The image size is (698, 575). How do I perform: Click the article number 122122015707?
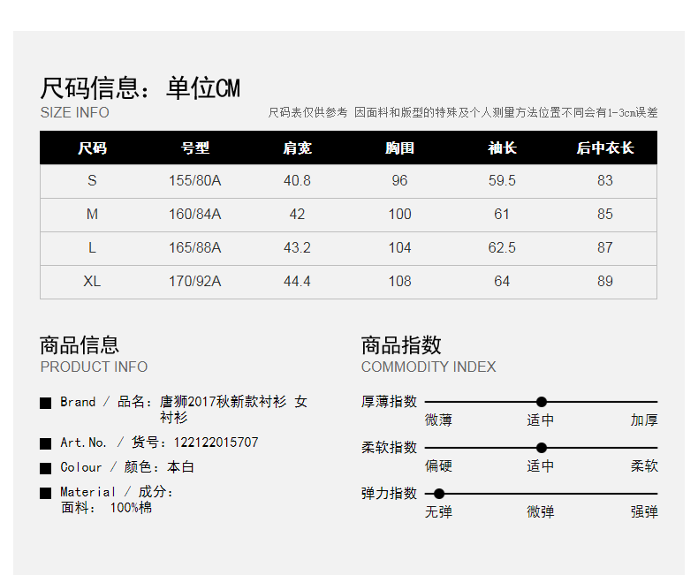pyautogui.click(x=216, y=443)
